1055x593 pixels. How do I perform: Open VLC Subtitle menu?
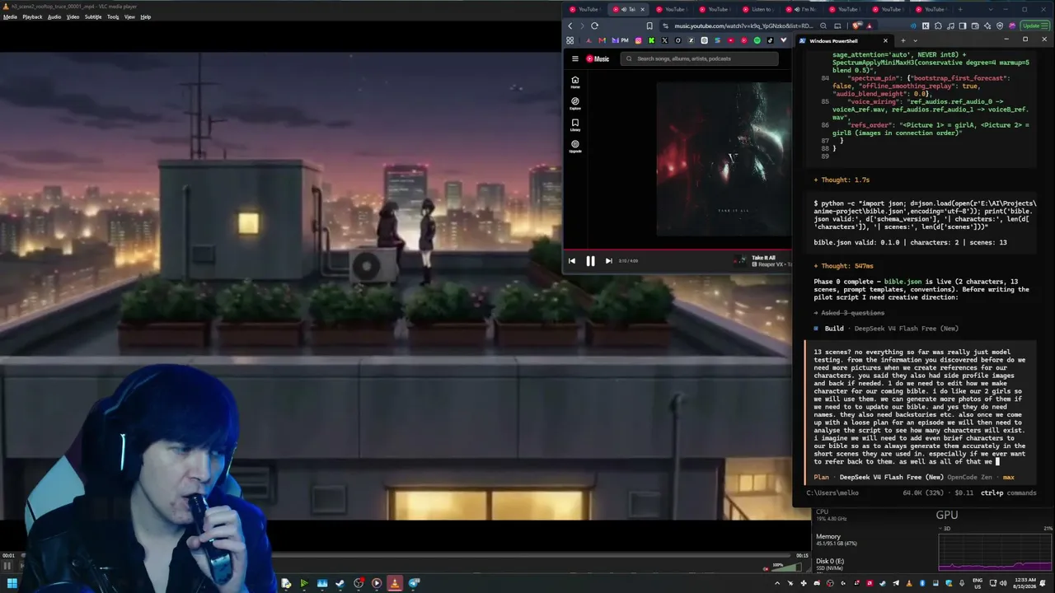tap(93, 16)
